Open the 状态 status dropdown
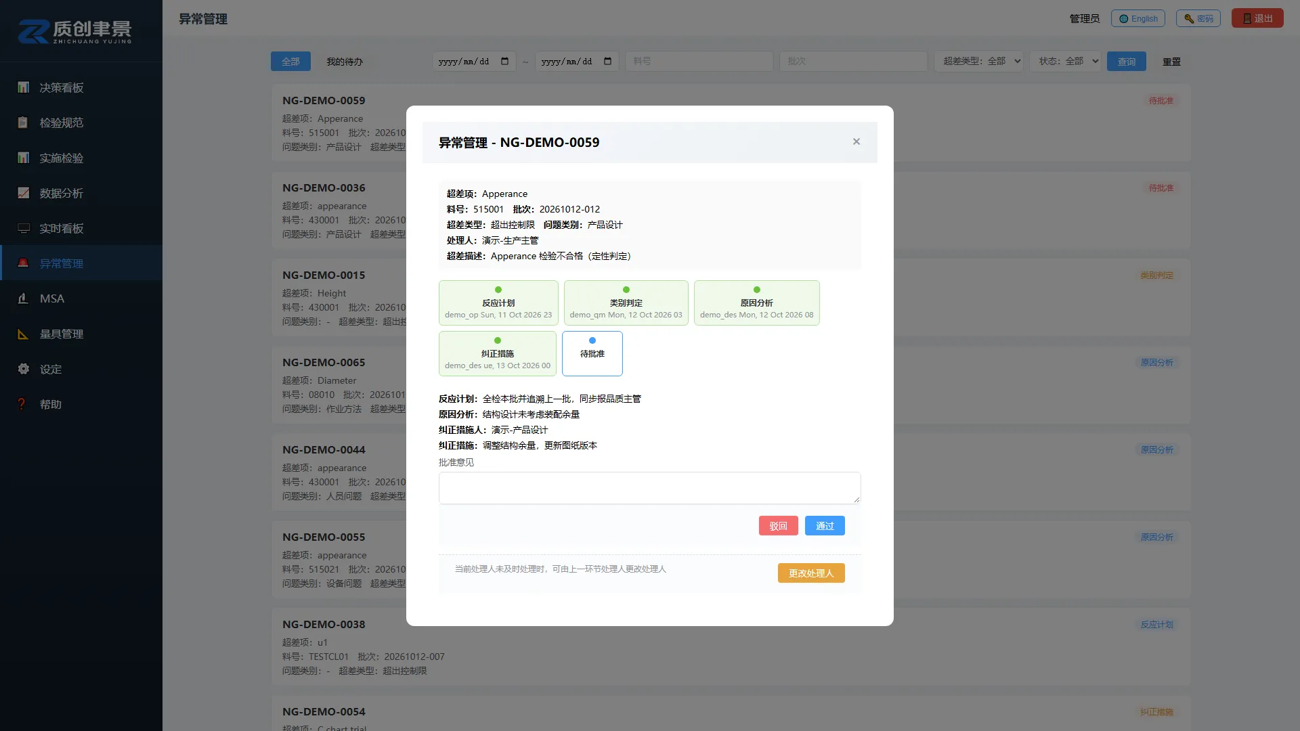 coord(1066,61)
